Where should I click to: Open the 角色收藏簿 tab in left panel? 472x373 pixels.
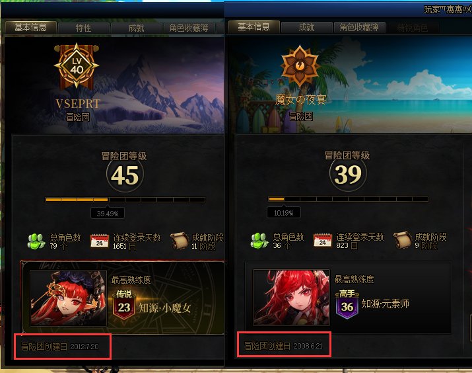point(189,28)
